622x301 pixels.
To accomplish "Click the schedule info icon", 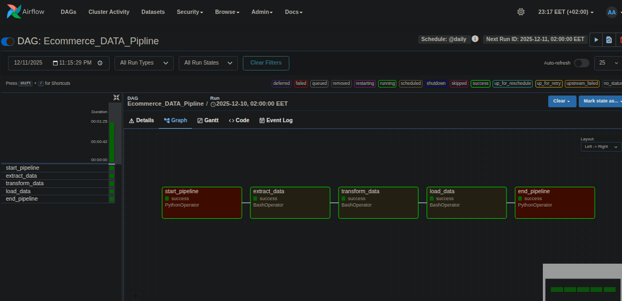I will pos(475,39).
